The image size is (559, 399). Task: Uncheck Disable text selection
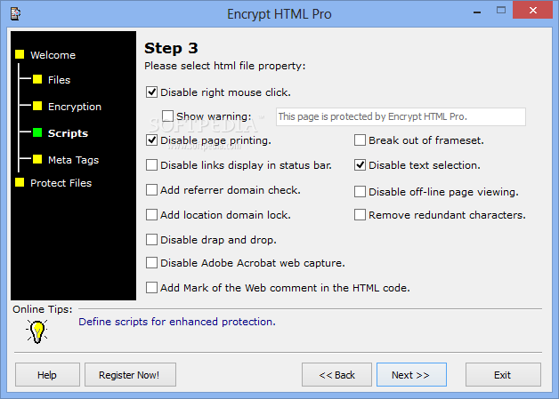point(361,165)
